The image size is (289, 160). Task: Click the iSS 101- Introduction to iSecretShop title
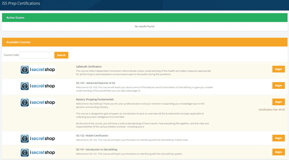tap(97, 150)
